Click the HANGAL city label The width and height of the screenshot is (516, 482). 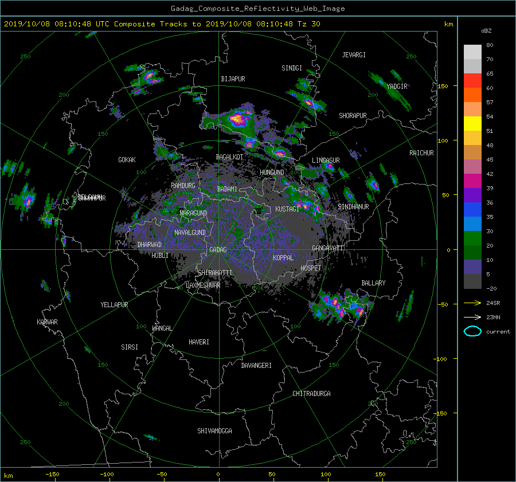(x=162, y=328)
